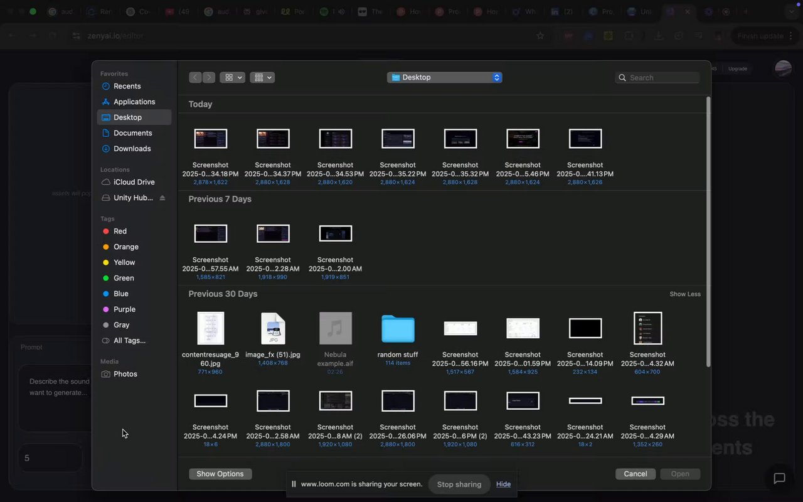Click the Search field in the dialog
The width and height of the screenshot is (803, 502).
pyautogui.click(x=657, y=78)
